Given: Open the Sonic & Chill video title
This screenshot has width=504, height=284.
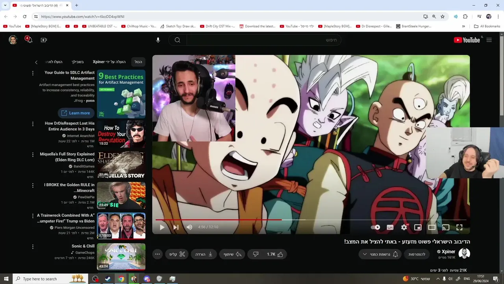Looking at the screenshot, I should [x=83, y=246].
